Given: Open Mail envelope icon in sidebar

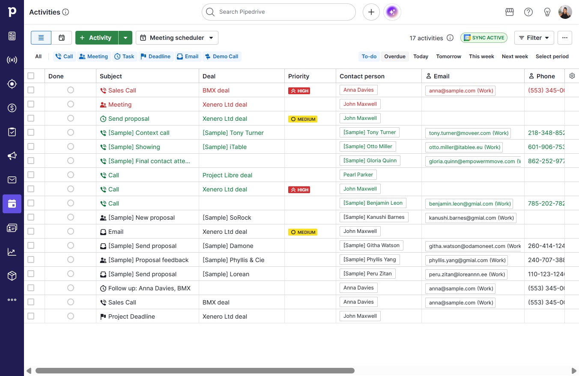Looking at the screenshot, I should coord(12,180).
